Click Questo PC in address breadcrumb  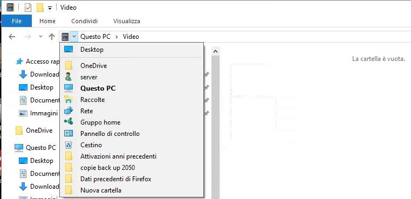coord(95,37)
